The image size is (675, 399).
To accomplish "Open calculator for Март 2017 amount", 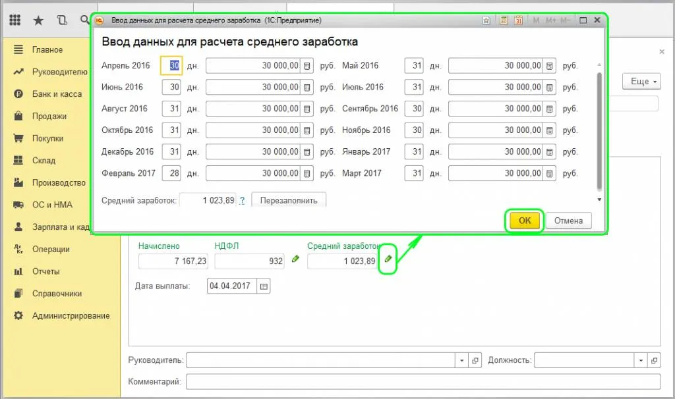I will 549,173.
